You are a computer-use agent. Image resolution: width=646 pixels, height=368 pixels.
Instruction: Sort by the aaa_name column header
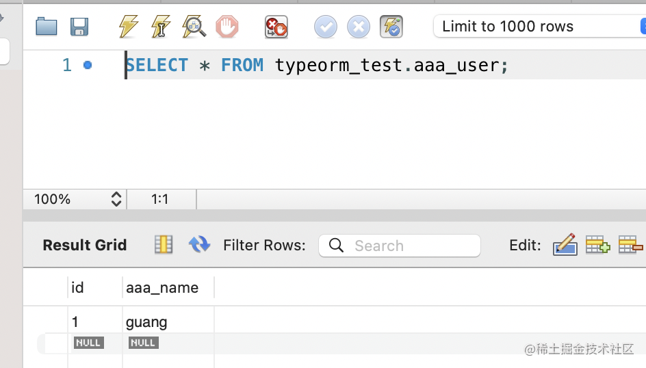coord(162,288)
